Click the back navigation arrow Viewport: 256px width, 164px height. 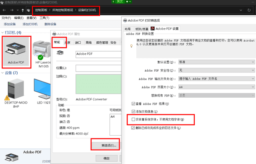point(4,10)
